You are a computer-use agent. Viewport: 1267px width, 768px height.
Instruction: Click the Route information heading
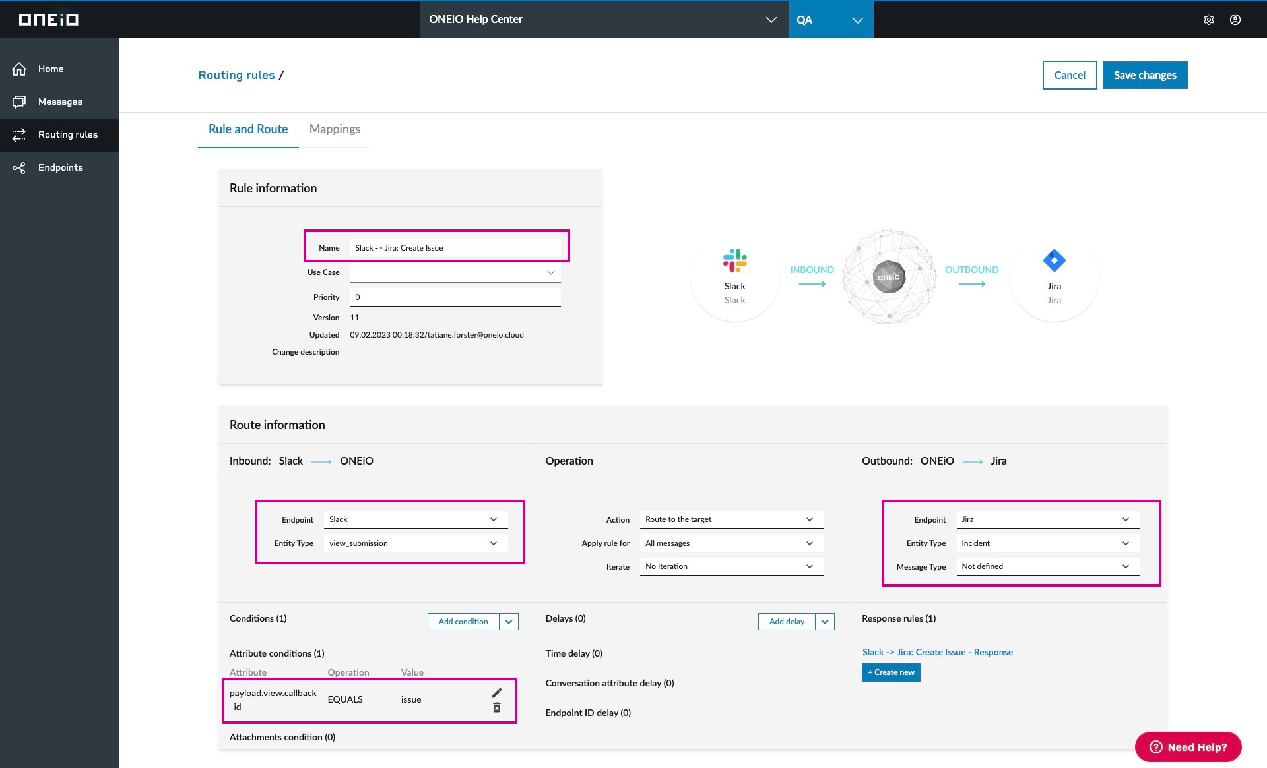(277, 425)
